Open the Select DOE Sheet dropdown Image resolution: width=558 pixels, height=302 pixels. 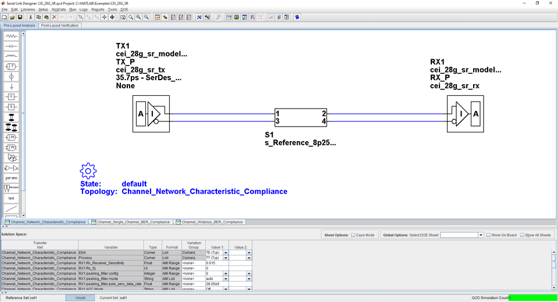tap(481, 235)
